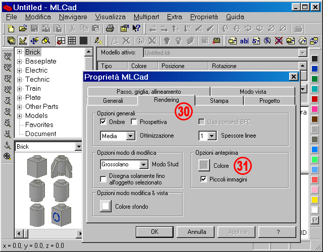Uncheck the Piccoli immagini checkbox
The image size is (323, 252).
pyautogui.click(x=203, y=179)
